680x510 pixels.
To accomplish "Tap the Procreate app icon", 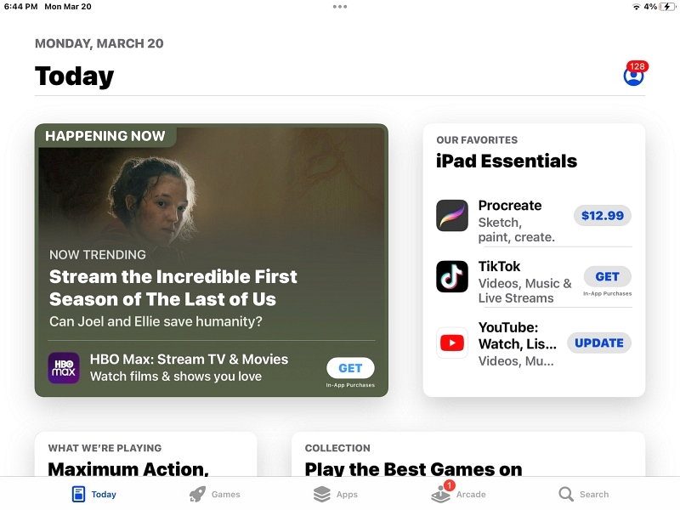I will [452, 216].
